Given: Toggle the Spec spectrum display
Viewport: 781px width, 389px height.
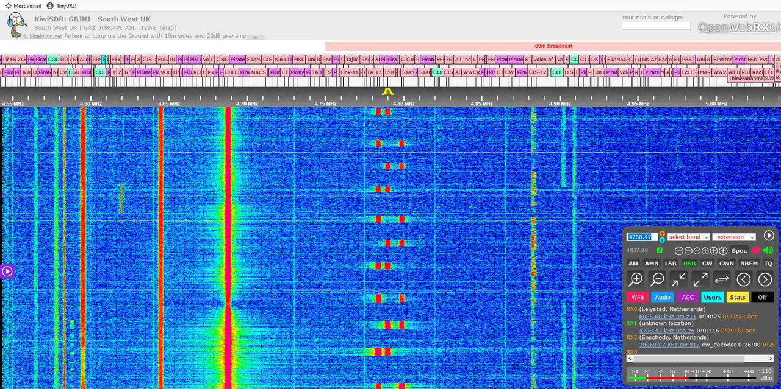Looking at the screenshot, I should point(739,251).
